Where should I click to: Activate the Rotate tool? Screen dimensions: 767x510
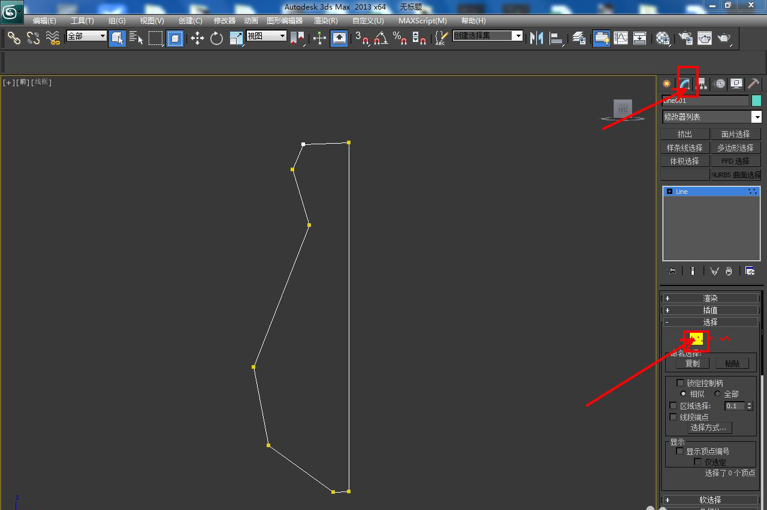tap(216, 38)
